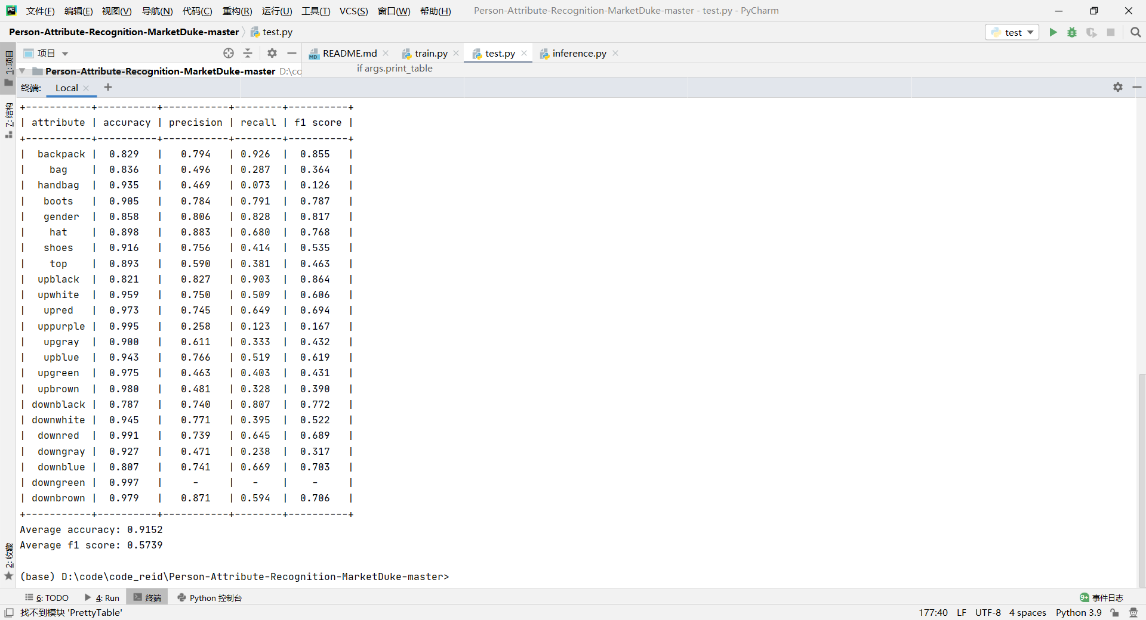Start debugging the test configuration
Image resolution: width=1146 pixels, height=620 pixels.
[1072, 32]
